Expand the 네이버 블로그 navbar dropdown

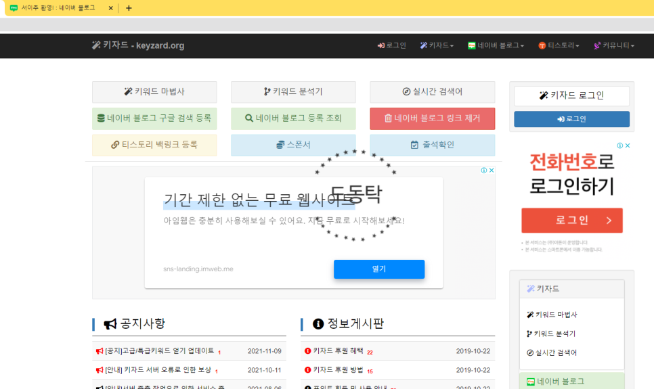pyautogui.click(x=496, y=45)
